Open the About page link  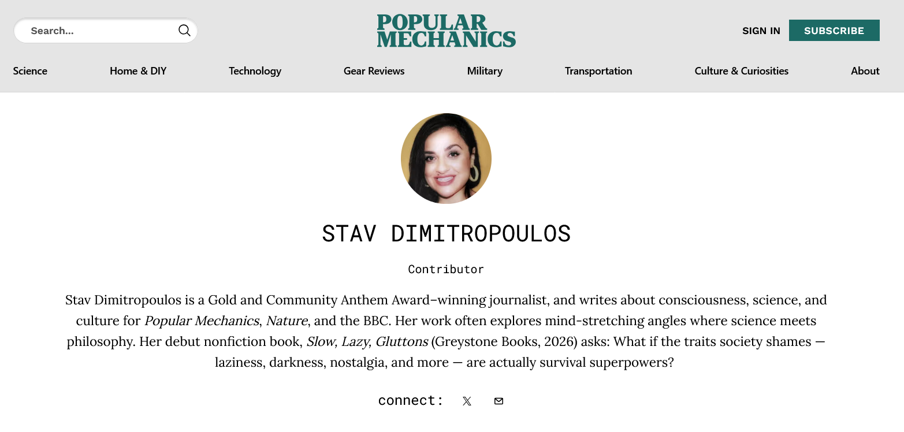point(865,71)
